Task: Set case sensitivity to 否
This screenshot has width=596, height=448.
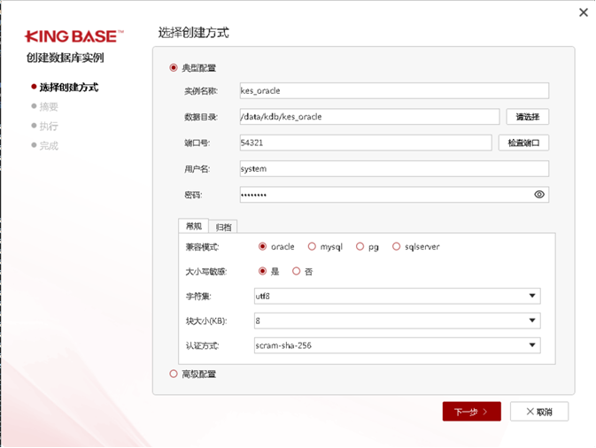Action: (297, 271)
